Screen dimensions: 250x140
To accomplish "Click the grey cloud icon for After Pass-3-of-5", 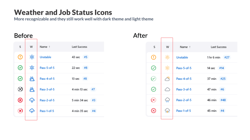I will [167, 89].
